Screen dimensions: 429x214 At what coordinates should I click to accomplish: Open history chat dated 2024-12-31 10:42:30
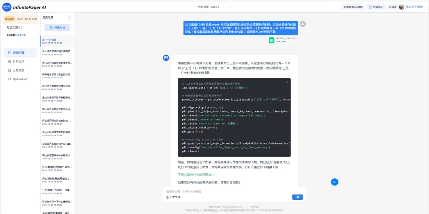(x=57, y=191)
